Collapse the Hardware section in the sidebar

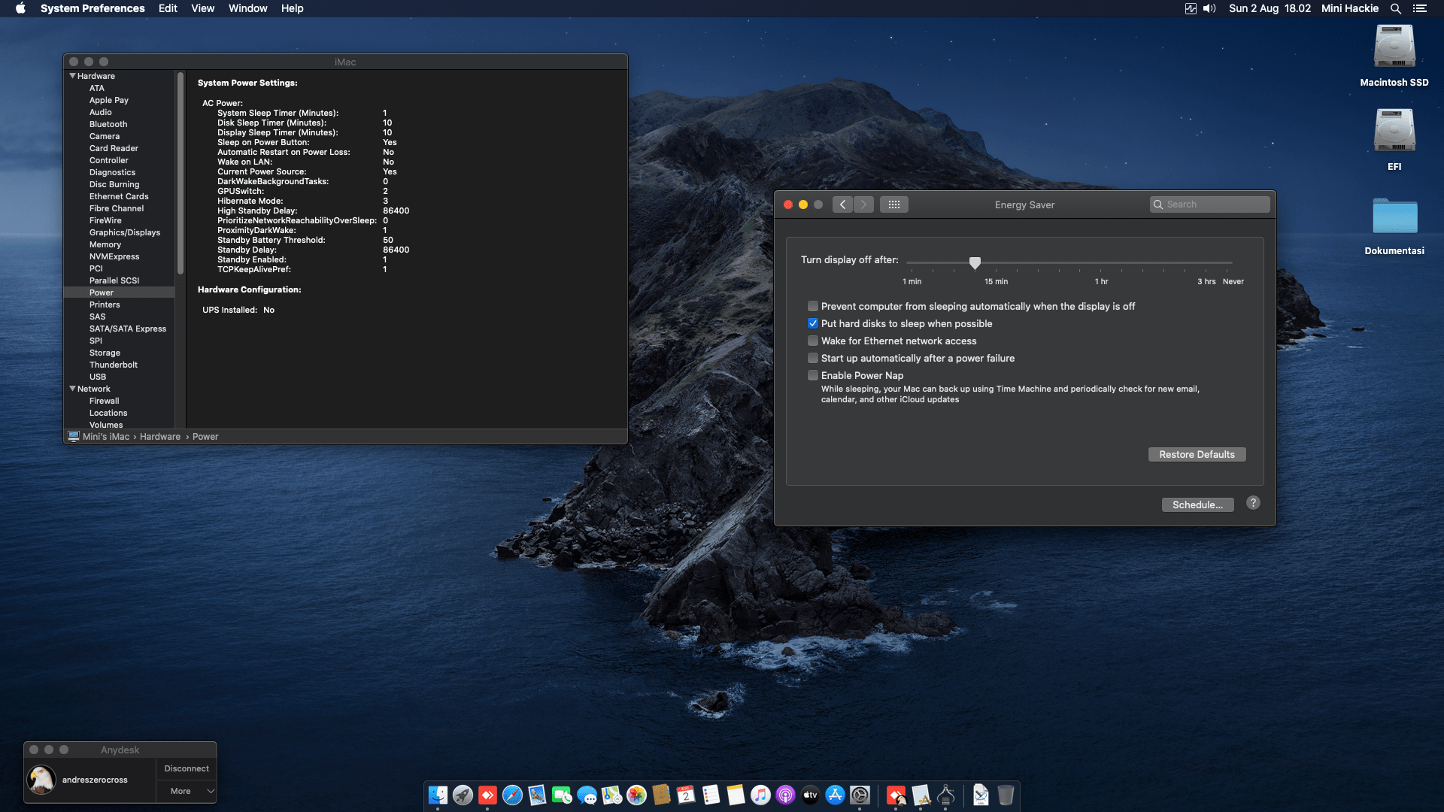pos(73,76)
